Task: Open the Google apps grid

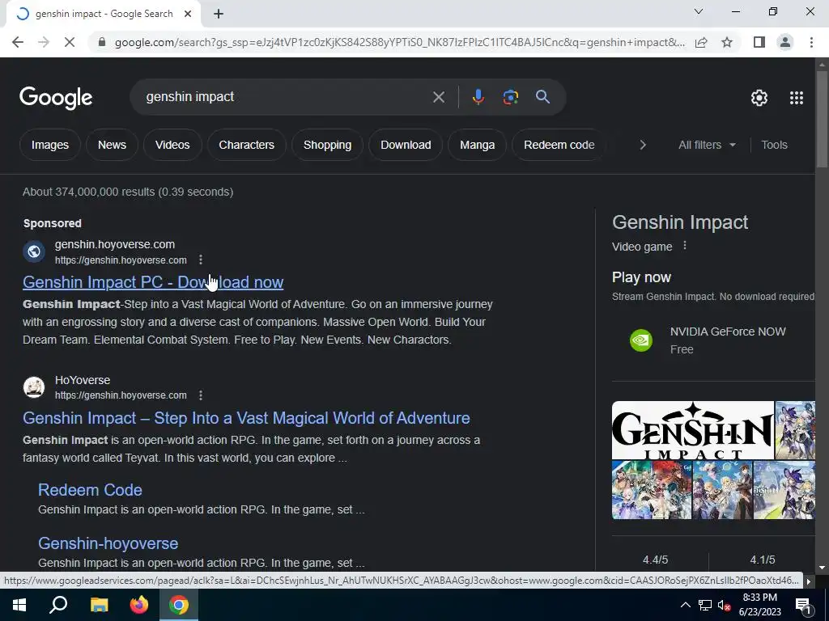Action: (797, 98)
